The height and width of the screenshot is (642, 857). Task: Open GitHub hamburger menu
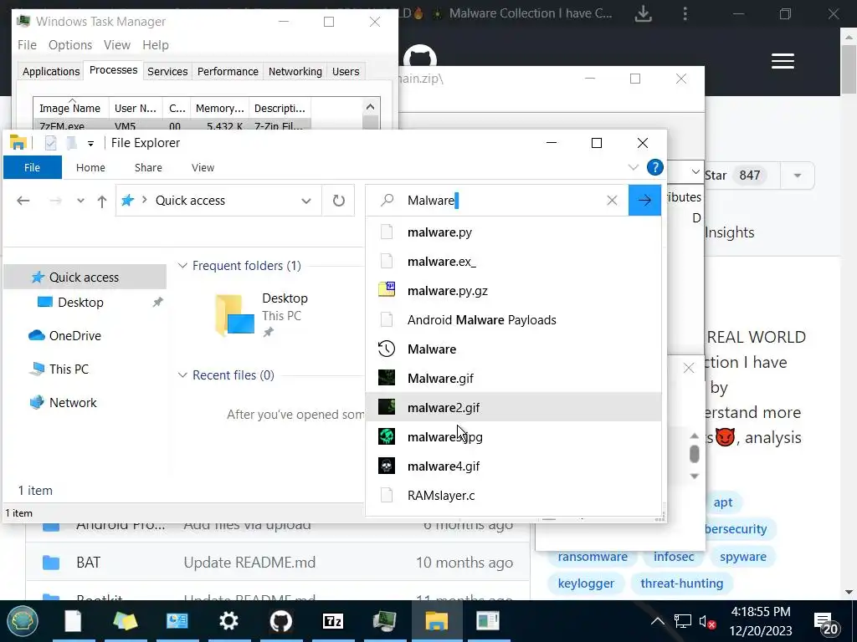click(783, 61)
